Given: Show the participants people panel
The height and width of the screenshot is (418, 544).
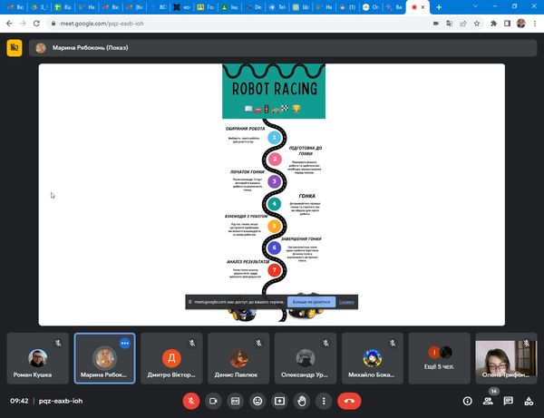Looking at the screenshot, I should click(x=489, y=400).
